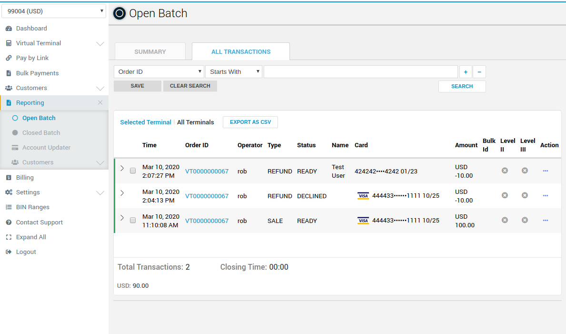Click the Dashboard icon in the sidebar

[9, 29]
